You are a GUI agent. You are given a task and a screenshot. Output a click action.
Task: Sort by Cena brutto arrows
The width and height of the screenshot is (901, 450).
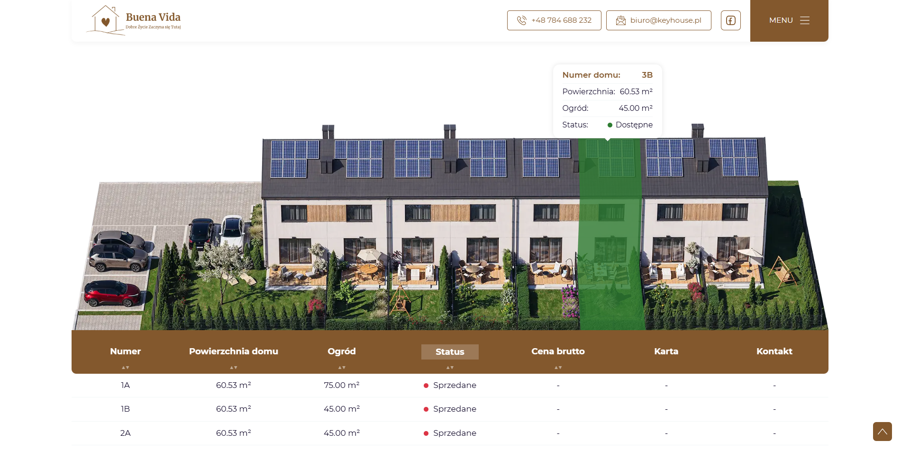coord(558,368)
